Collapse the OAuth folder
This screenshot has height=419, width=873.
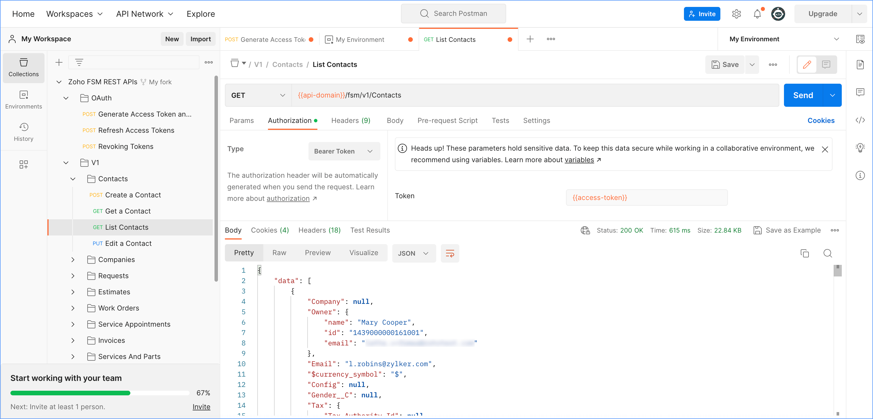click(x=66, y=98)
